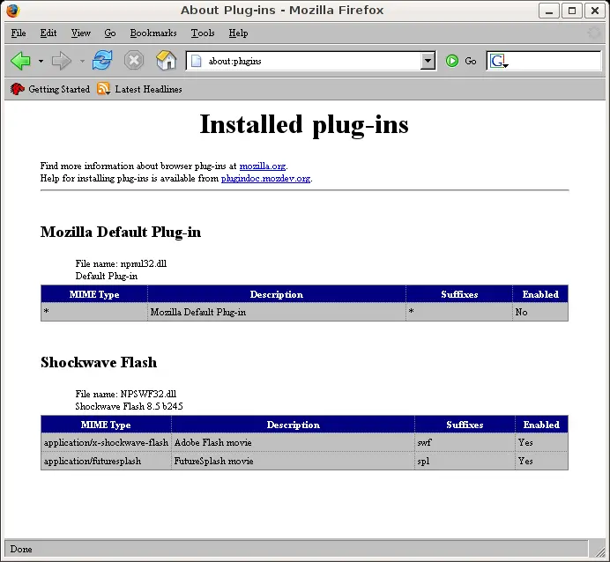Open the Help menu

click(x=238, y=33)
